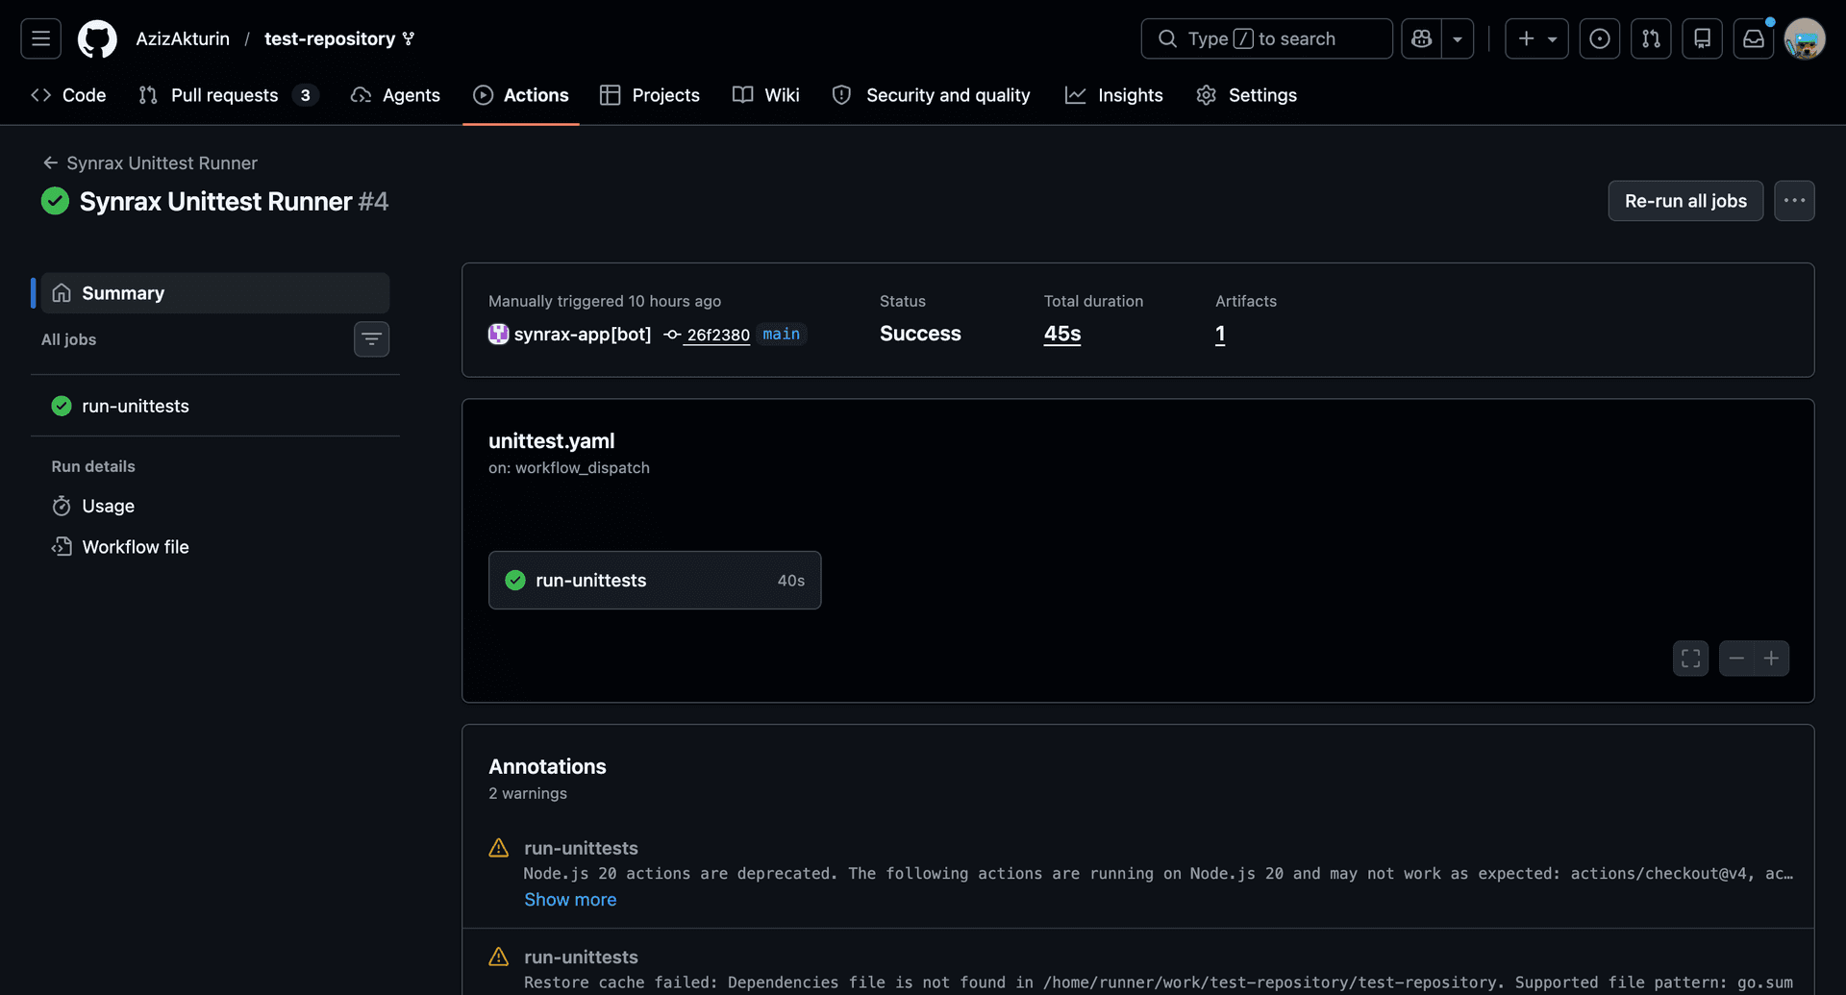1846x995 pixels.
Task: Zoom out the workflow graph
Action: (1736, 659)
